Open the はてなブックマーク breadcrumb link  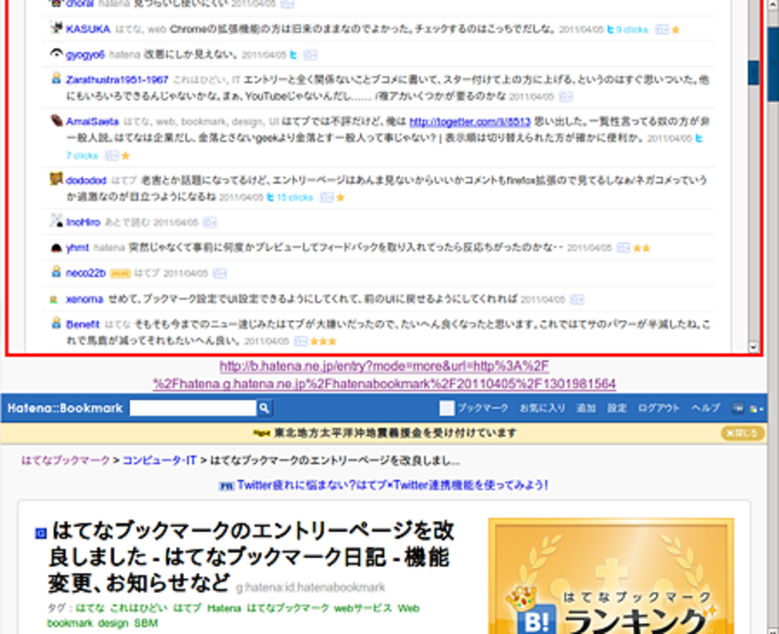click(66, 461)
